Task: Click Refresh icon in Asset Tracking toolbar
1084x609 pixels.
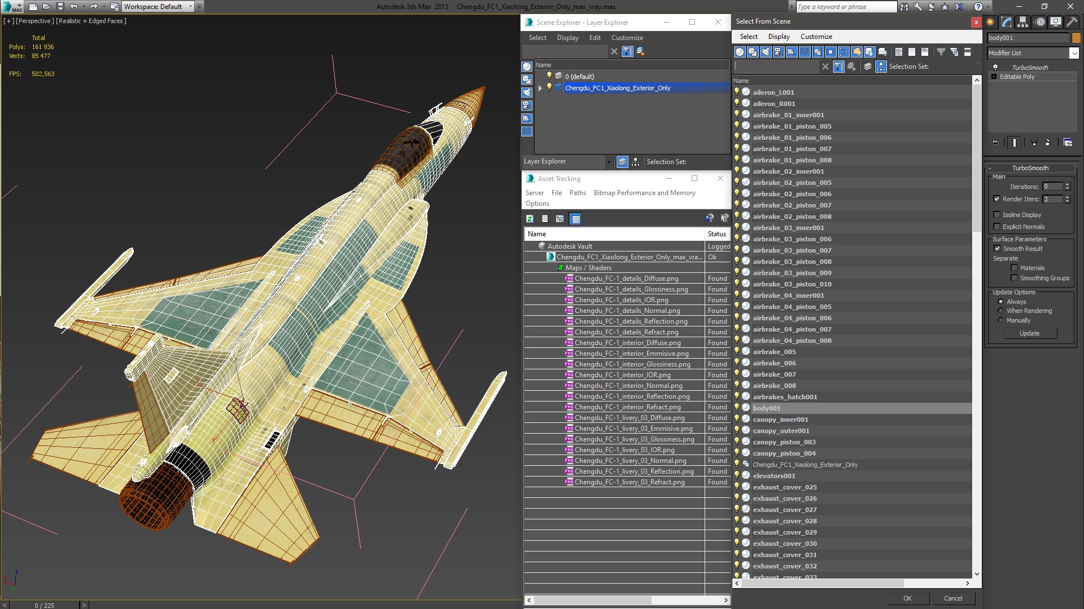Action: [x=530, y=219]
